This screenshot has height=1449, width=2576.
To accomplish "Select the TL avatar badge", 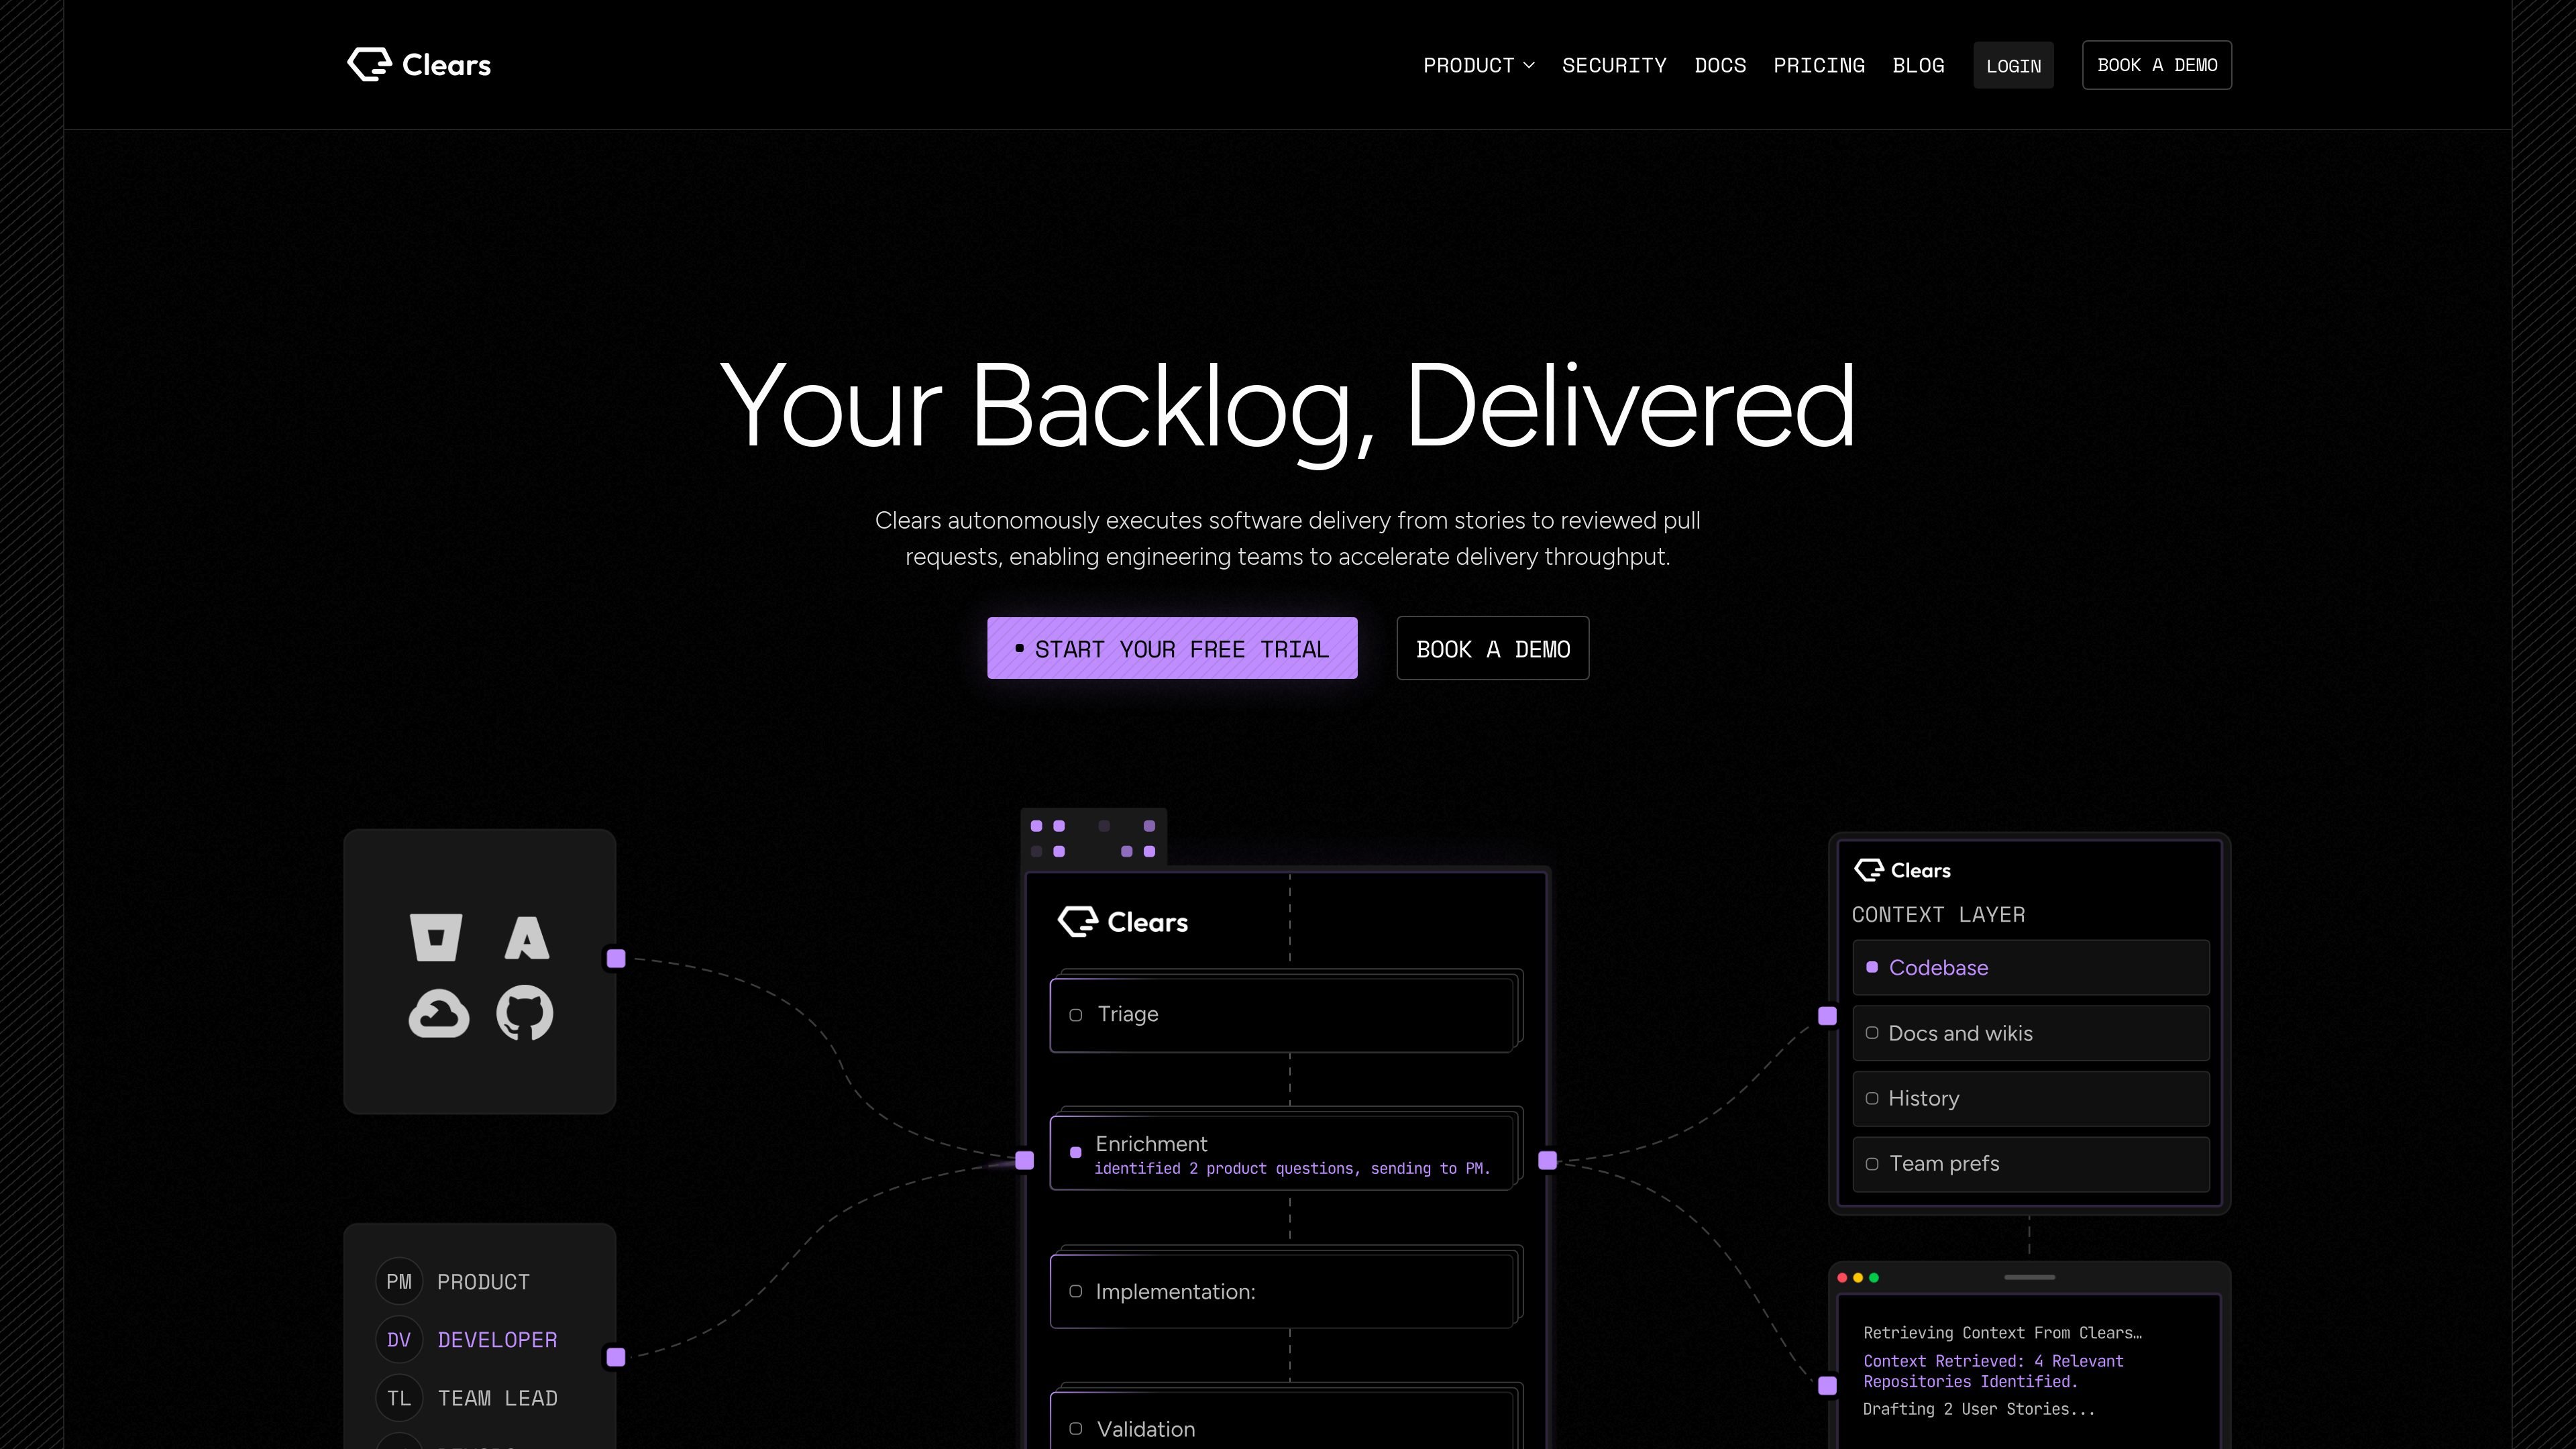I will pyautogui.click(x=399, y=1398).
